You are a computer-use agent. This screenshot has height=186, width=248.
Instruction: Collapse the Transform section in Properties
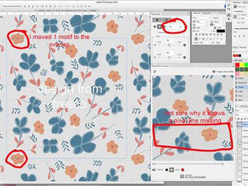point(234,11)
